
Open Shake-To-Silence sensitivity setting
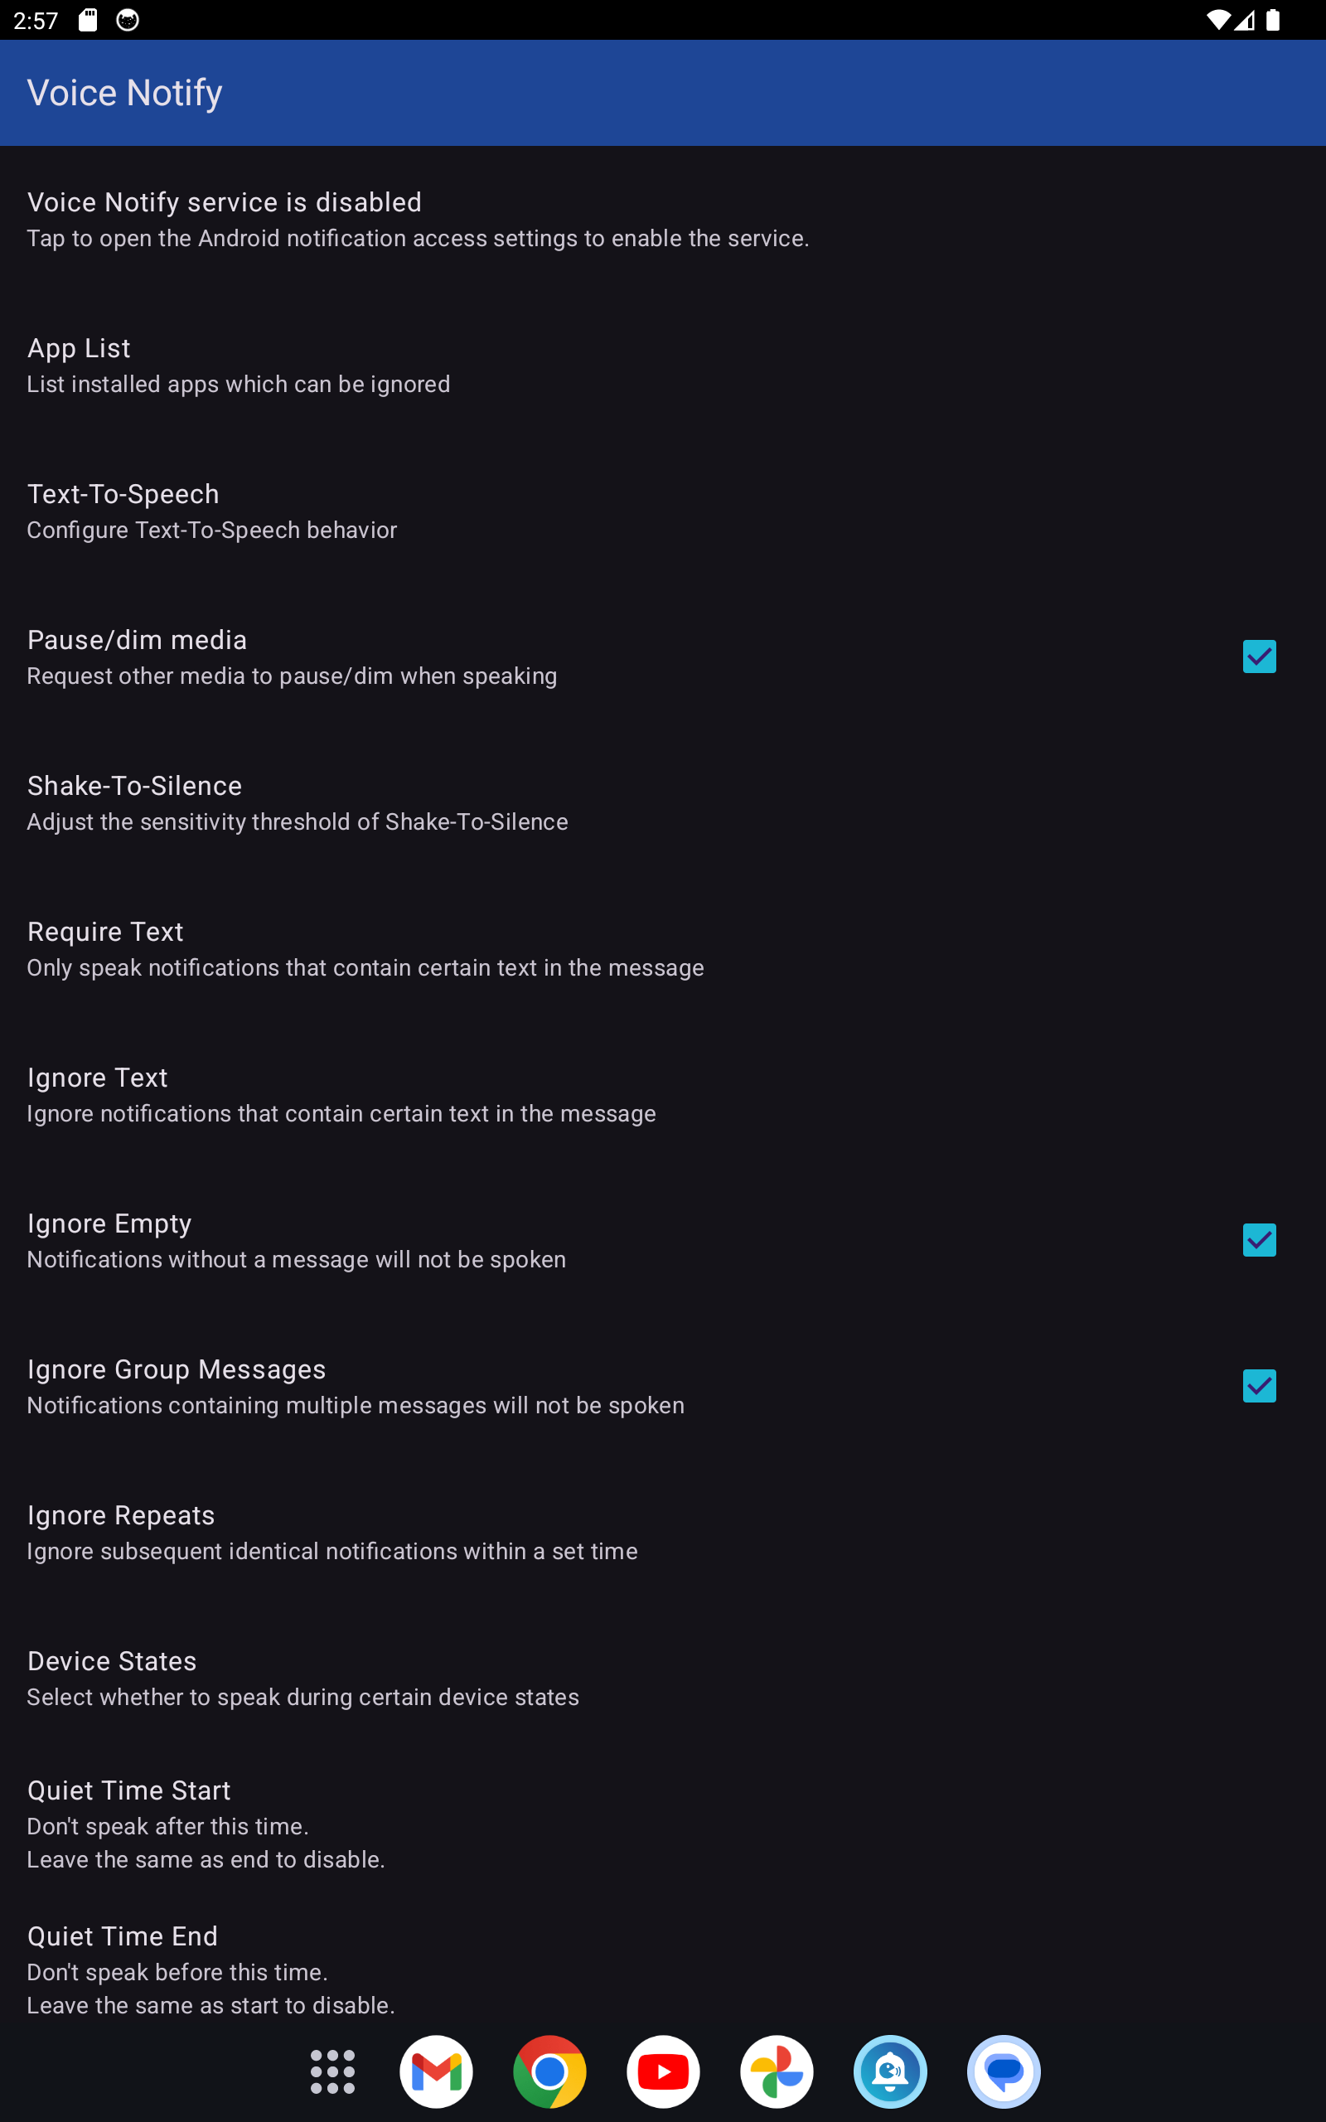(298, 803)
